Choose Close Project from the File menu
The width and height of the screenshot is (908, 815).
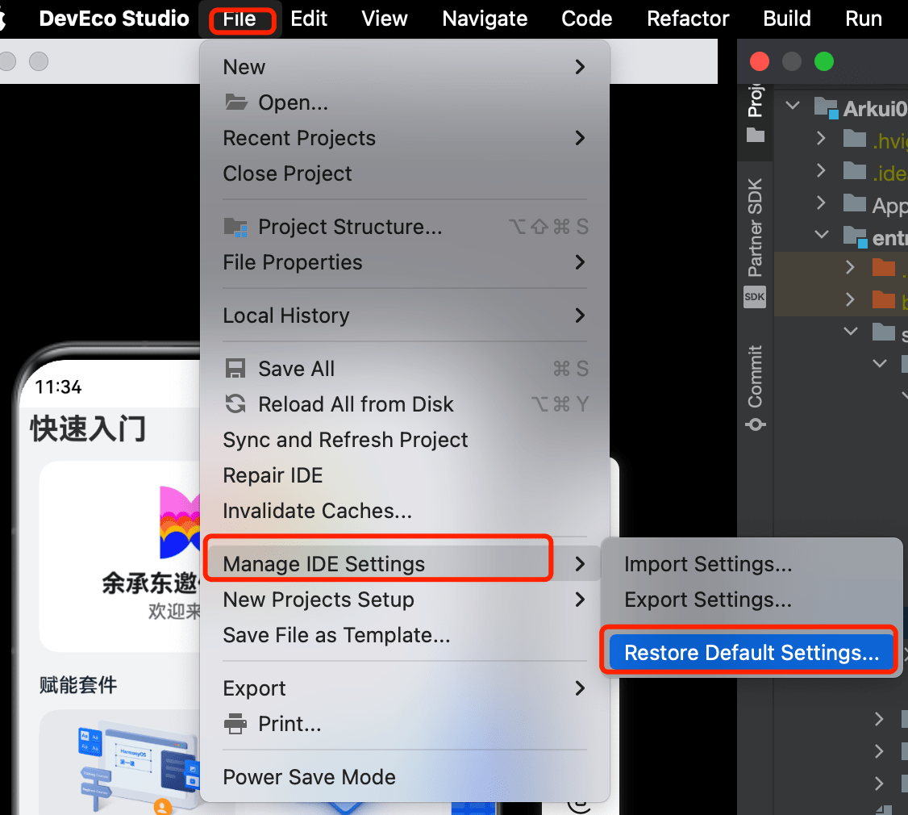pos(404,173)
